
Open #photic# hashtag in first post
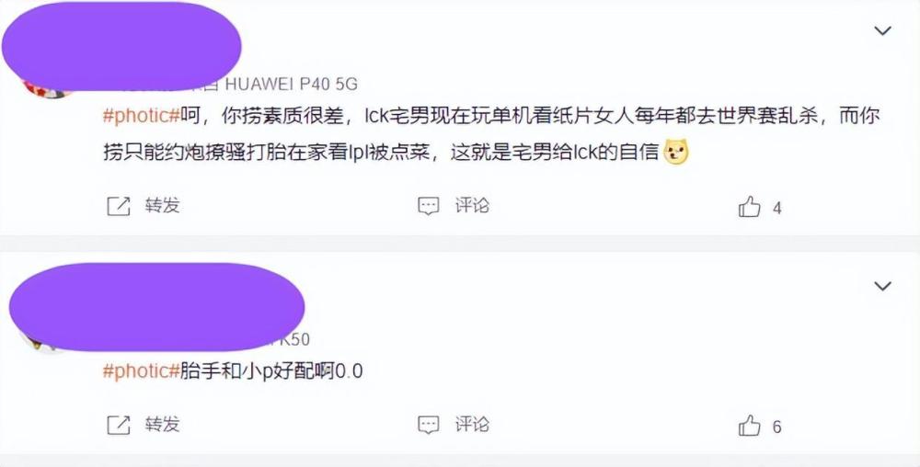(141, 116)
